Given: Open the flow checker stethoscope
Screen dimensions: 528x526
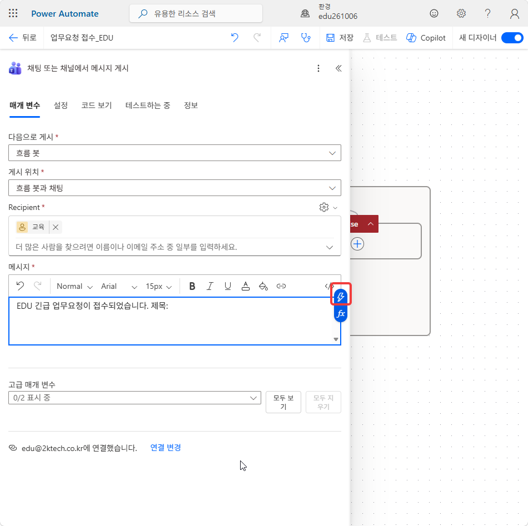Looking at the screenshot, I should coord(306,38).
